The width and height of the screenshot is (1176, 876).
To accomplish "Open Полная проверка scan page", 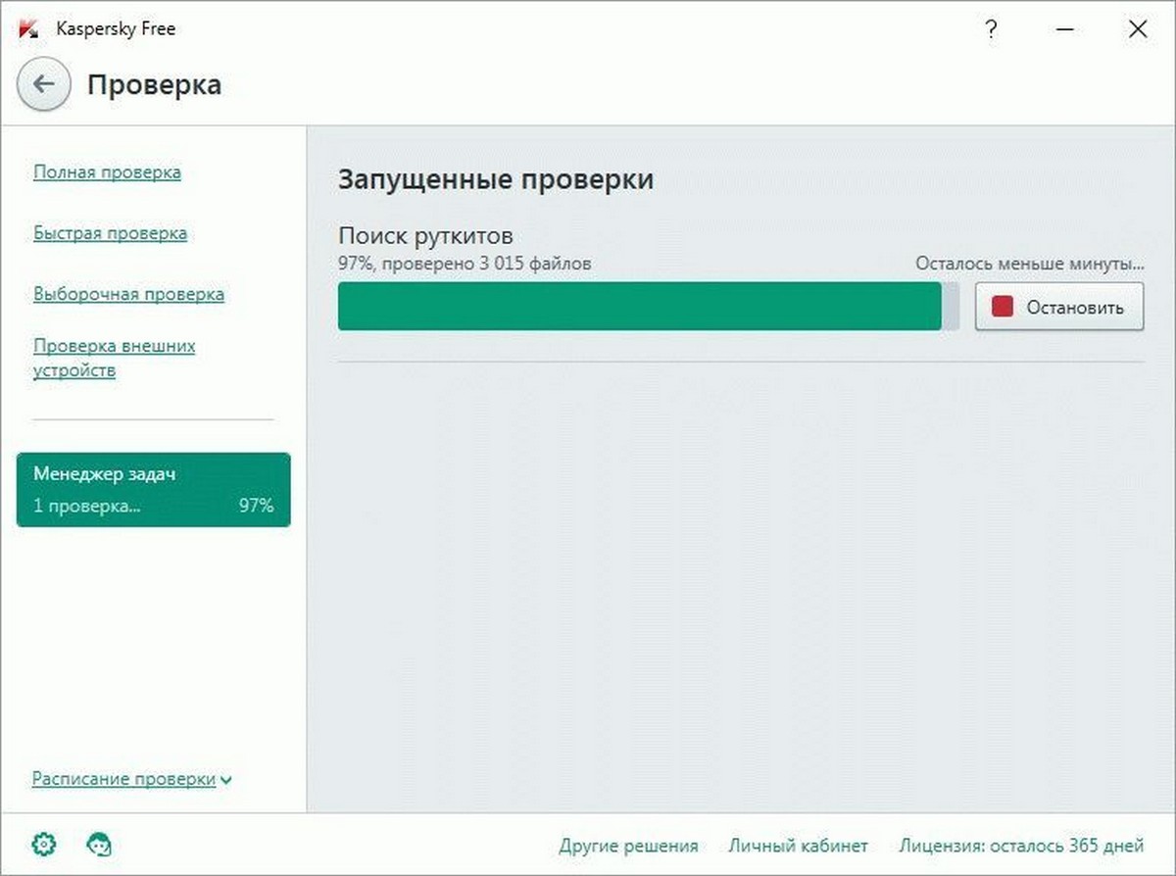I will [107, 172].
